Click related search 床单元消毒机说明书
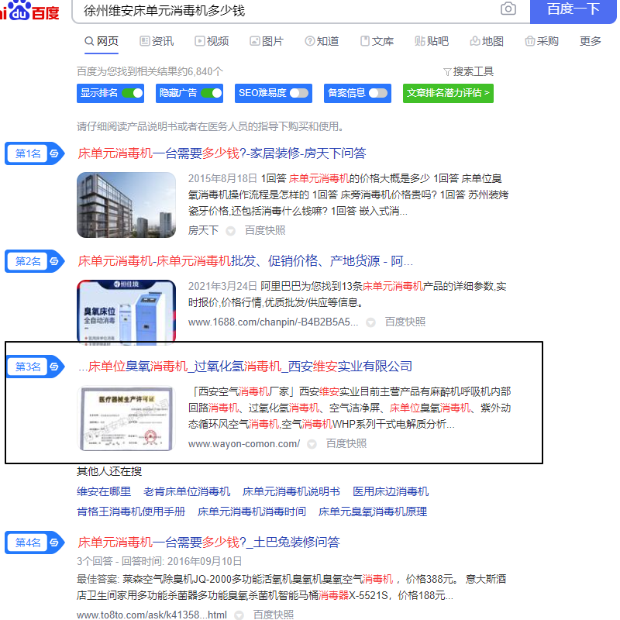This screenshot has width=620, height=620. 291,492
